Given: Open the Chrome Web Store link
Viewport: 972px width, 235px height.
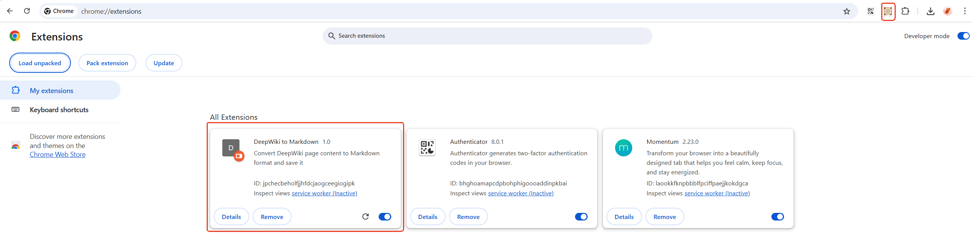Looking at the screenshot, I should (58, 155).
